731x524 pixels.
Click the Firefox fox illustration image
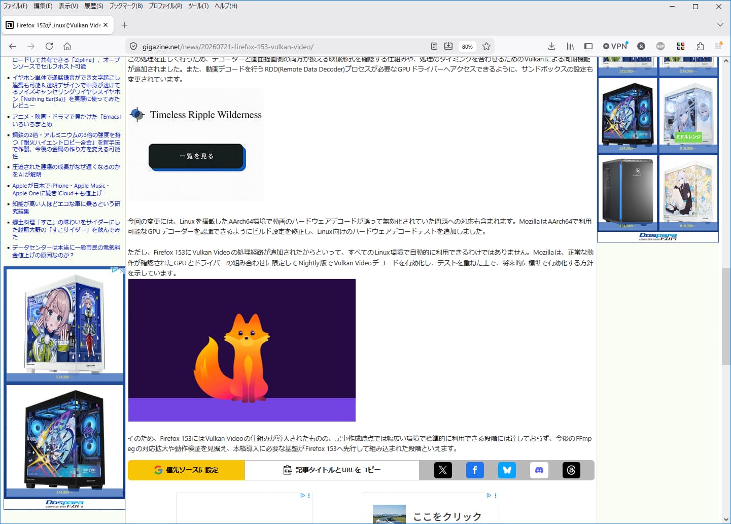pos(242,350)
